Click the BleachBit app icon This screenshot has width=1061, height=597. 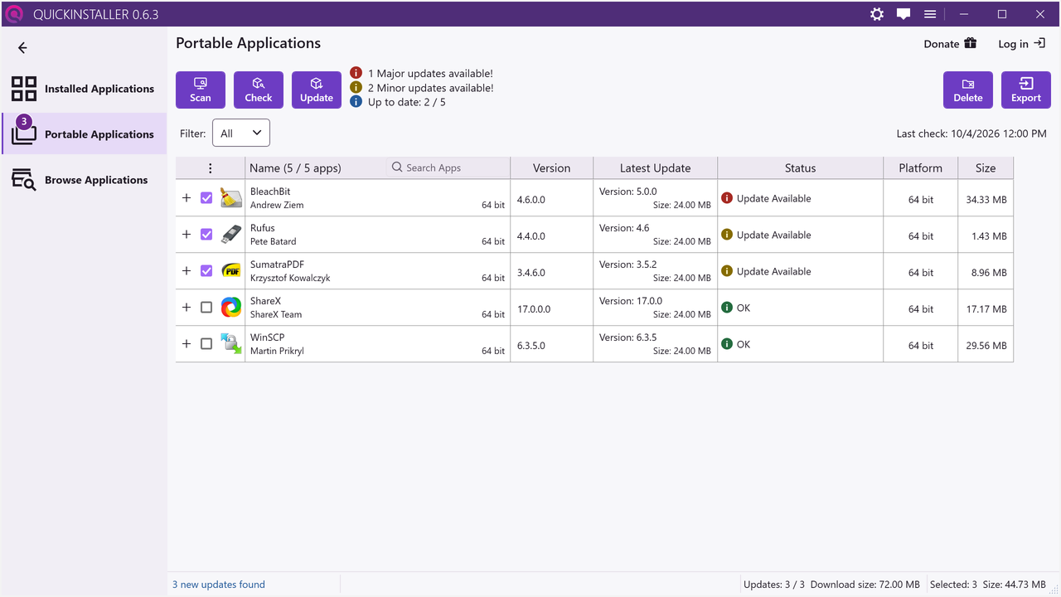pyautogui.click(x=230, y=198)
